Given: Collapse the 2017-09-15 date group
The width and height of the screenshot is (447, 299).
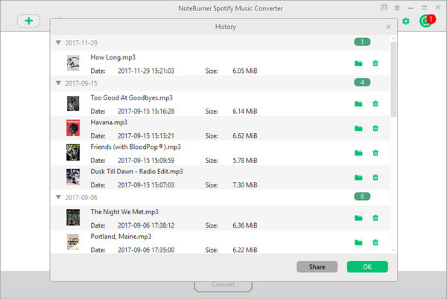Looking at the screenshot, I should (58, 83).
